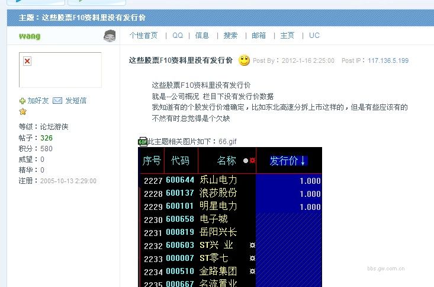Screen dimensions: 434x287
Task: Click the post time 2012-1-16 2:25:00
Action: coord(308,60)
